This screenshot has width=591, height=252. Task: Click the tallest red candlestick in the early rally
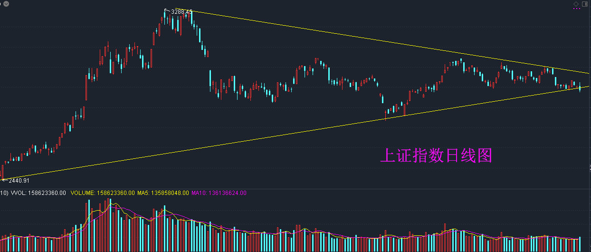[86, 87]
